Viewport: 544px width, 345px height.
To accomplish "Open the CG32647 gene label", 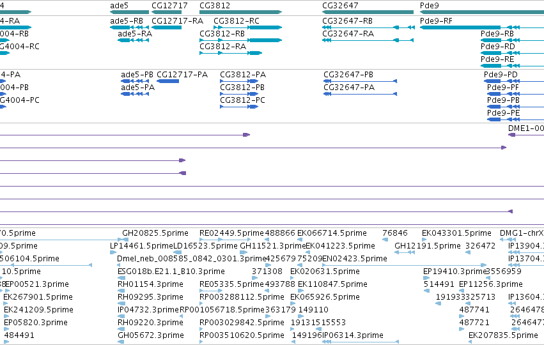I will [x=340, y=6].
